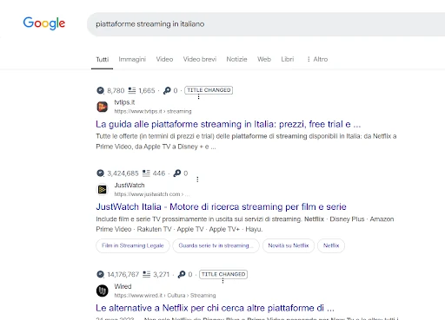Click the JustWatch site name
This screenshot has width=445, height=320.
(x=130, y=186)
